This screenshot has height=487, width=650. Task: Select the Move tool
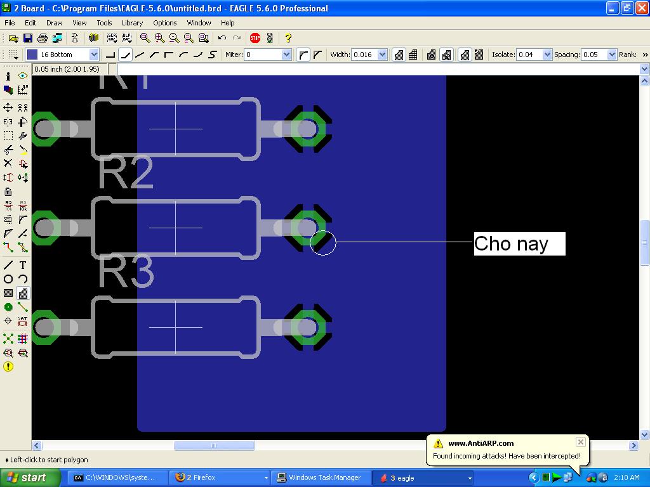click(x=8, y=108)
